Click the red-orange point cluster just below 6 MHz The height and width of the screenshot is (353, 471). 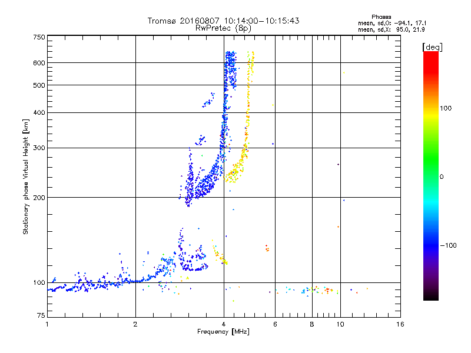[267, 248]
